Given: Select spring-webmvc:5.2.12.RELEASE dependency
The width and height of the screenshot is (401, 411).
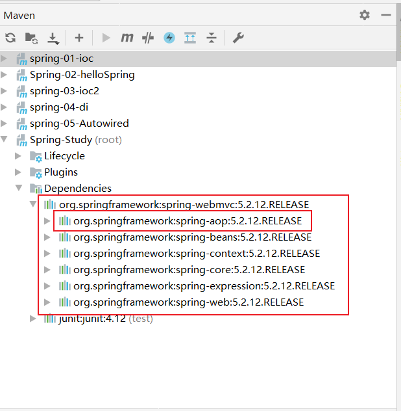Looking at the screenshot, I should [x=184, y=205].
